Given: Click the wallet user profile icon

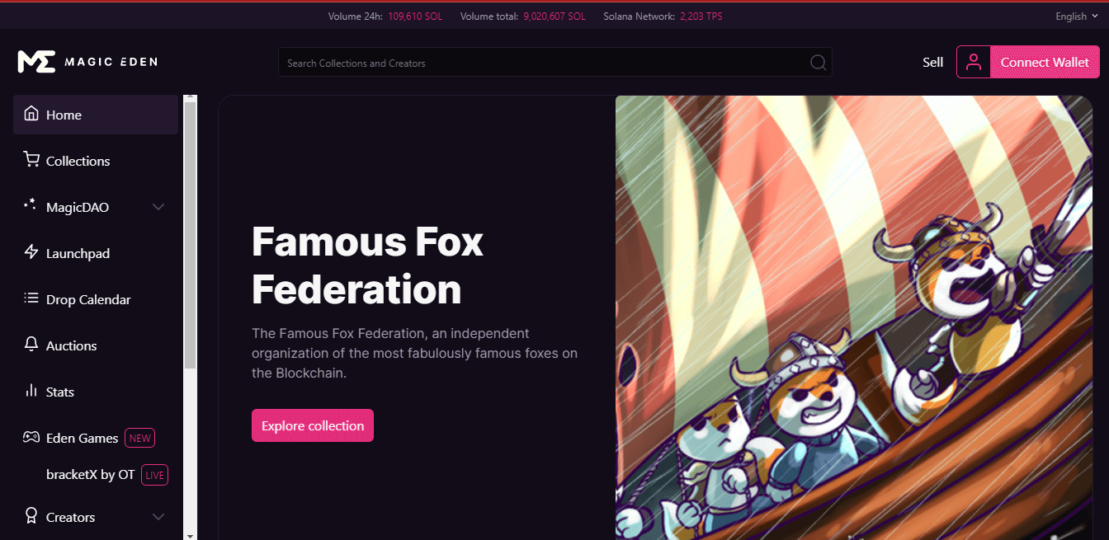Looking at the screenshot, I should click(974, 62).
